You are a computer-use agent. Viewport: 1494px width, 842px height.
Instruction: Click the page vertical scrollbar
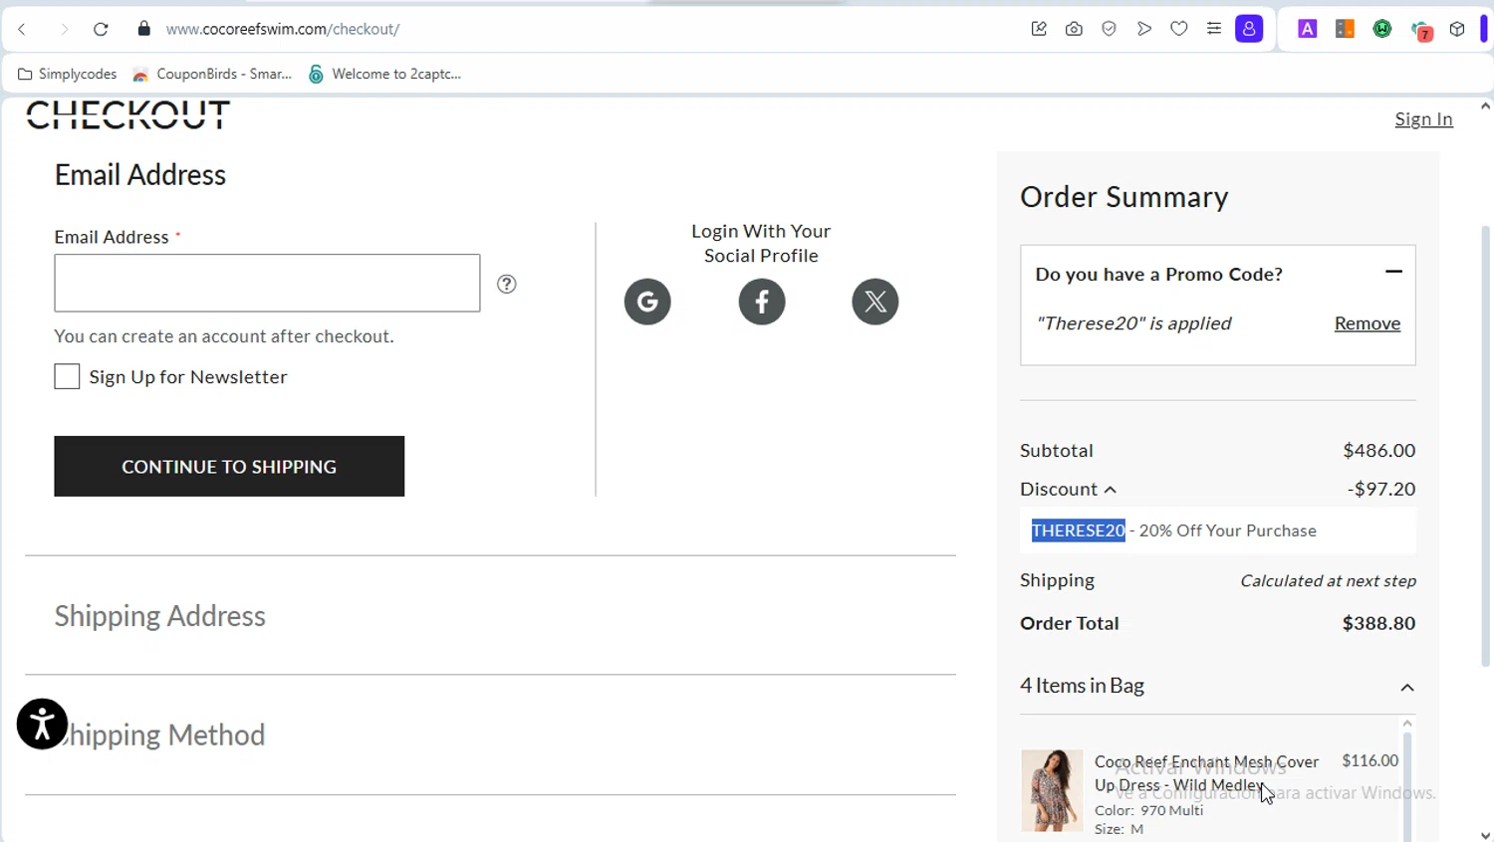(x=1485, y=445)
